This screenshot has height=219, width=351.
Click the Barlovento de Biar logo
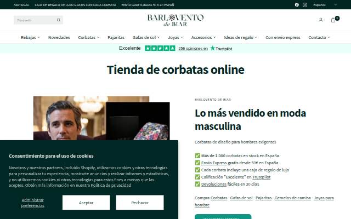coord(175,20)
